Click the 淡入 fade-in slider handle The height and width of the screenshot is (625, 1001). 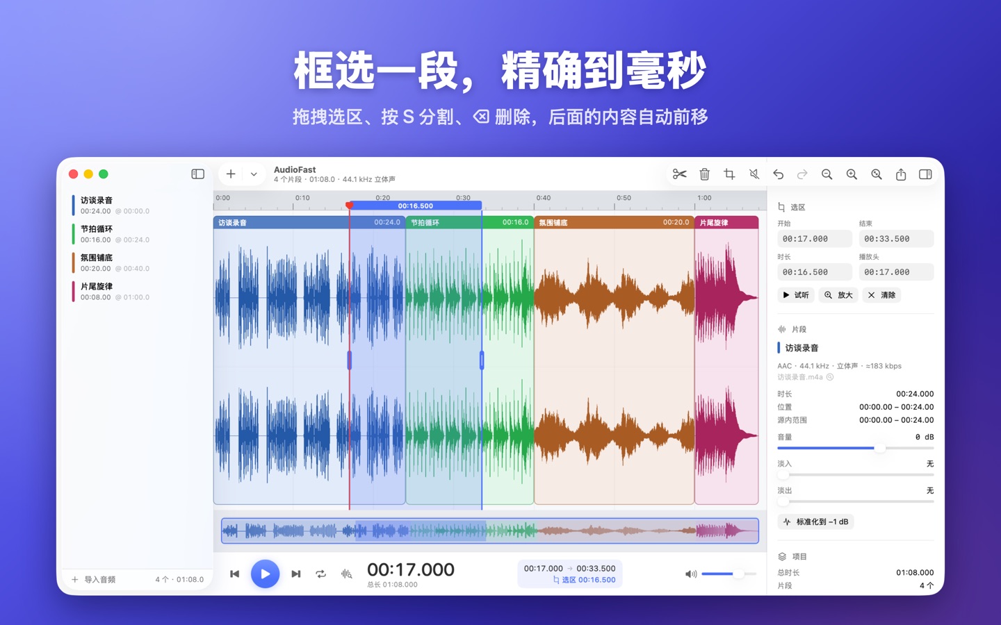[783, 474]
